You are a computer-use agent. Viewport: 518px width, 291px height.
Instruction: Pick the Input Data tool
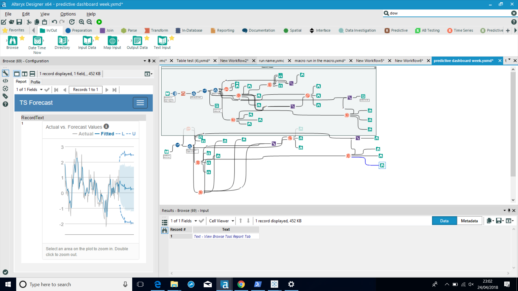click(87, 41)
